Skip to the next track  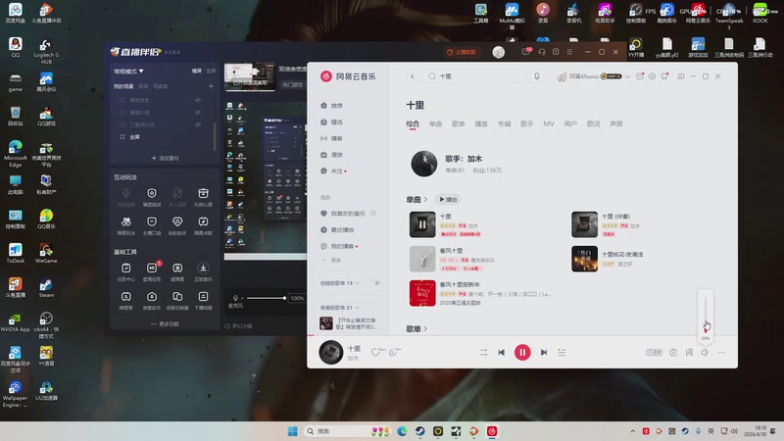click(544, 353)
